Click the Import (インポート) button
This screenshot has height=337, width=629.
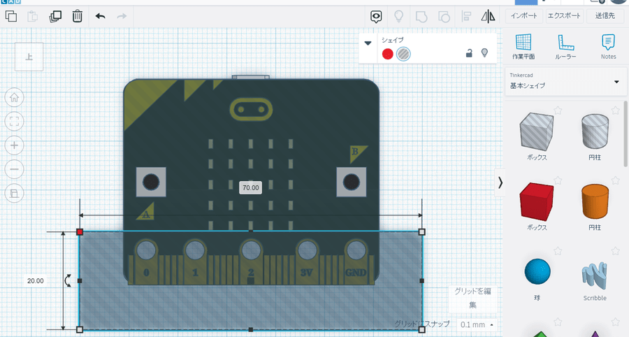[523, 15]
